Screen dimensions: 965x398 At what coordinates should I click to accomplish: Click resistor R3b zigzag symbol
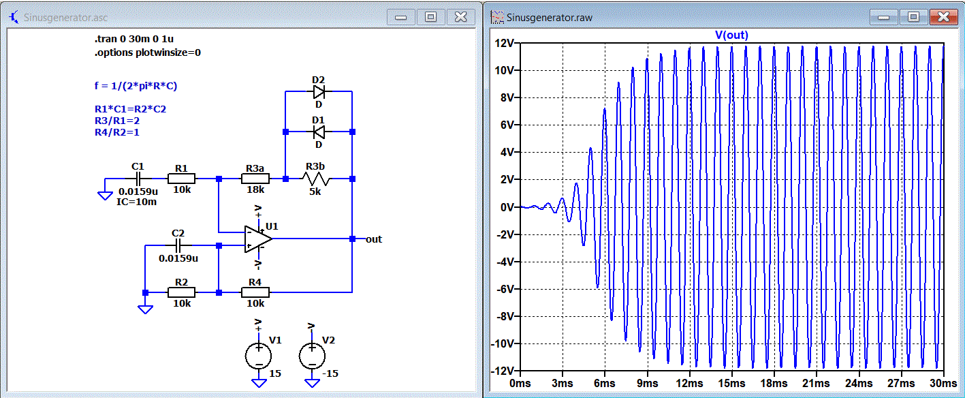point(315,179)
